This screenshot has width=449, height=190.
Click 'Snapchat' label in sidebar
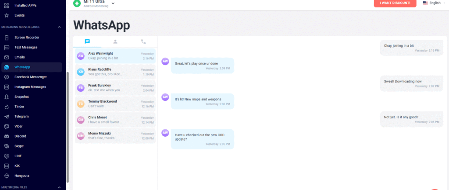point(21,97)
